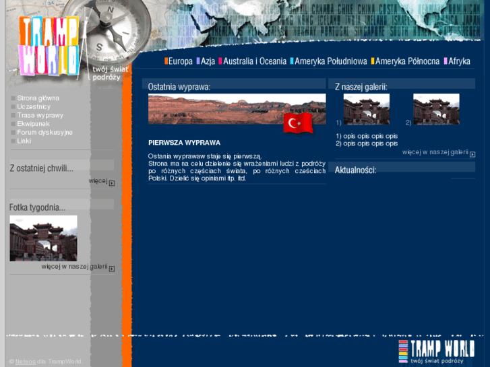Open Forum dyskusyjne
Image resolution: width=490 pixels, height=367 pixels.
point(44,133)
